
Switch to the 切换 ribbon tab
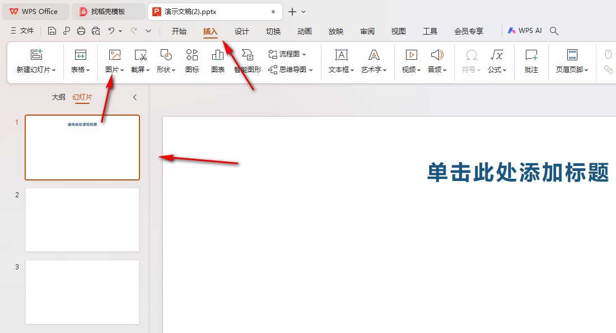(x=273, y=31)
